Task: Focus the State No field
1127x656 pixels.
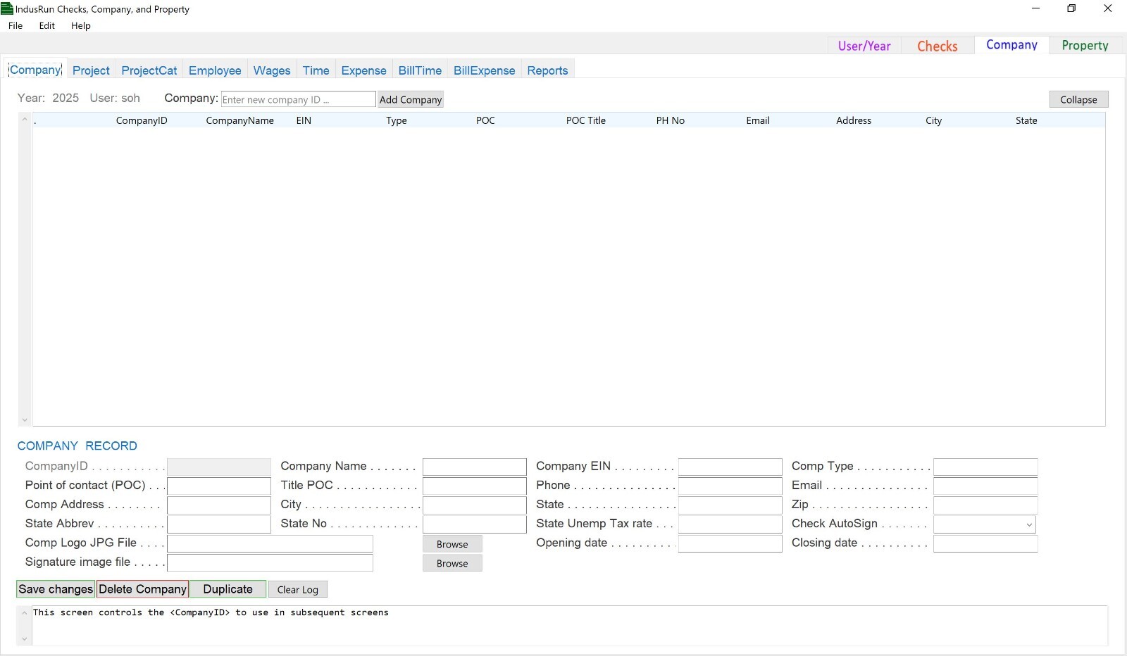Action: click(x=475, y=524)
